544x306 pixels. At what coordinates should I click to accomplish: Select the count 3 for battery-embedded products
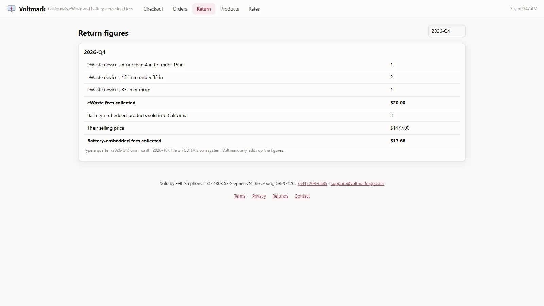click(x=392, y=115)
